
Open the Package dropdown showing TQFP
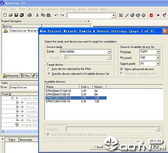point(158,52)
